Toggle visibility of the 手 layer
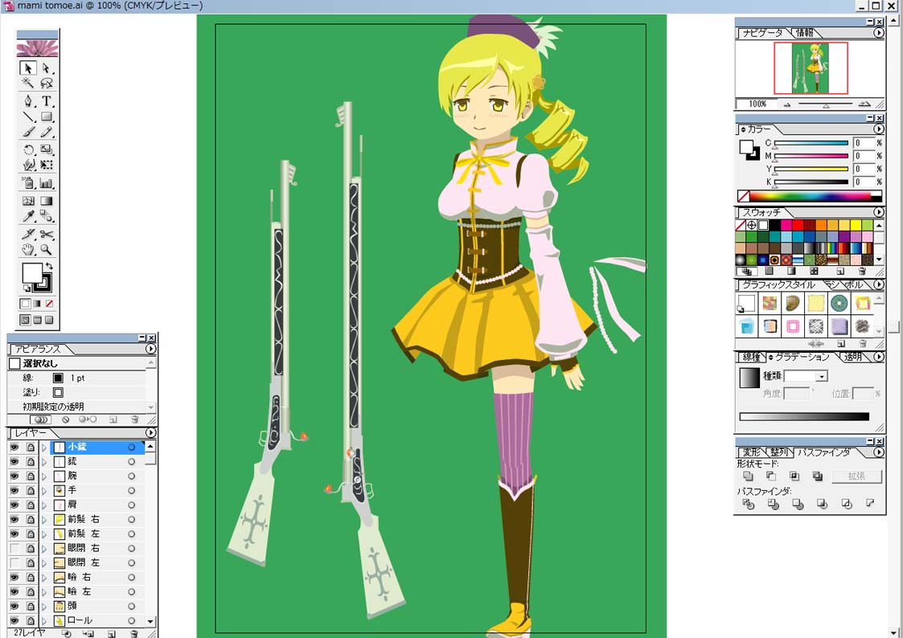Screen dimensions: 903x638 (x=14, y=490)
